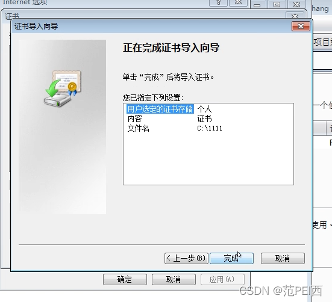Close the Internet 选项 window with X

238,2
